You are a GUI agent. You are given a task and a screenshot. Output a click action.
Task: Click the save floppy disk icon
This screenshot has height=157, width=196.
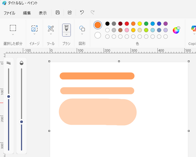58,12
